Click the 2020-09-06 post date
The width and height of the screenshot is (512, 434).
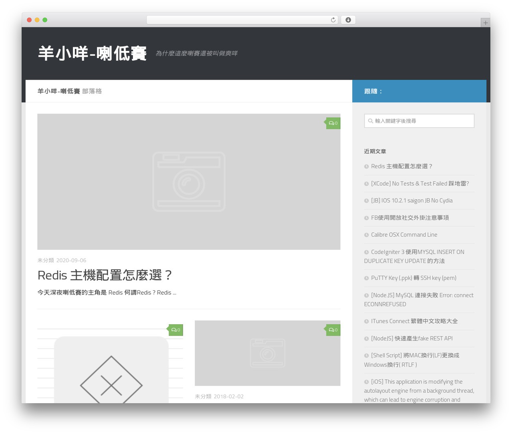(71, 260)
